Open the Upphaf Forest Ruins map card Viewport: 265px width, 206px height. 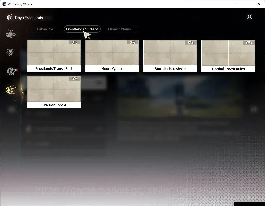(228, 56)
